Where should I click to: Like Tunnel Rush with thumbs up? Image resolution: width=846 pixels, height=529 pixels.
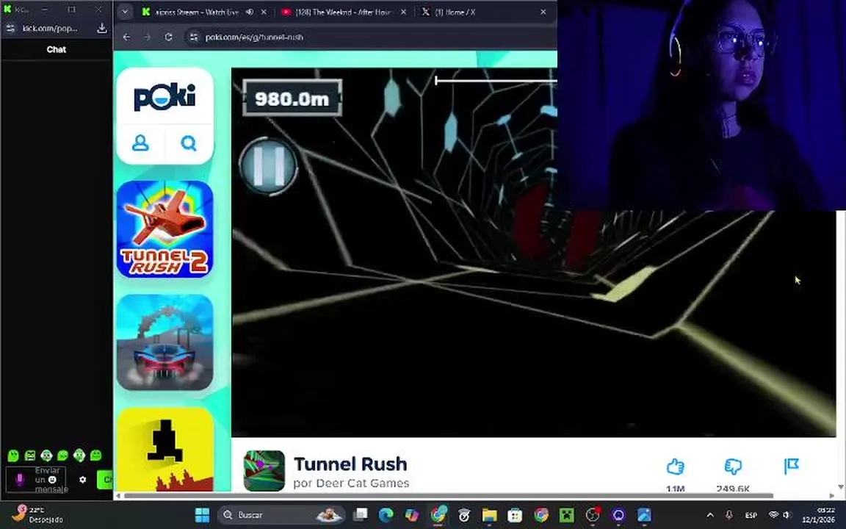pos(675,467)
